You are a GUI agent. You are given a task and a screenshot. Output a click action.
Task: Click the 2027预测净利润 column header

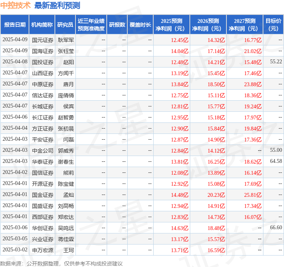click(245, 25)
